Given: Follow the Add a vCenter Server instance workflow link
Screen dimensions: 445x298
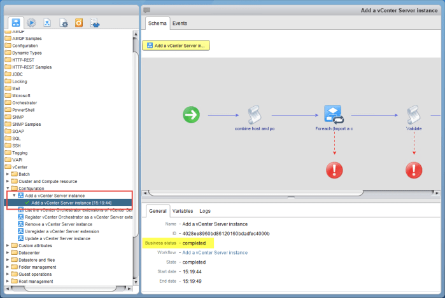Looking at the screenshot, I should pyautogui.click(x=215, y=253).
